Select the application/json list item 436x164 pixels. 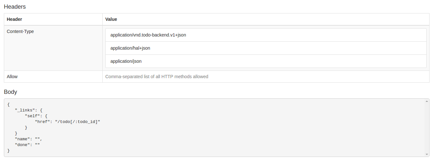pos(266,61)
